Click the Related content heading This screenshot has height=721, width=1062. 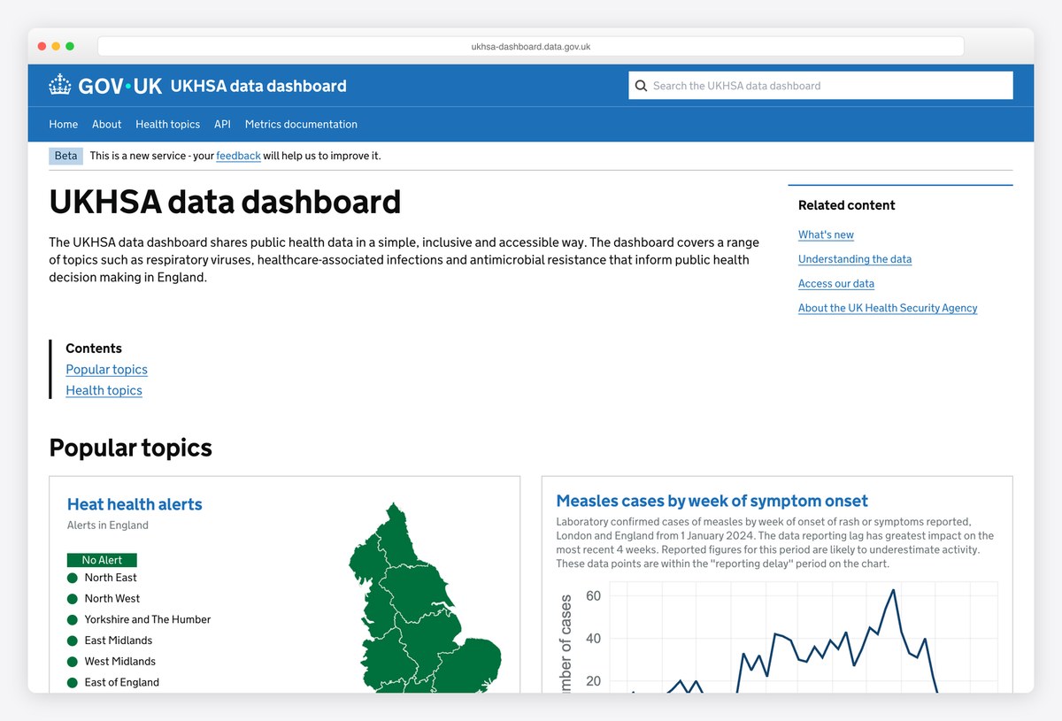click(847, 205)
